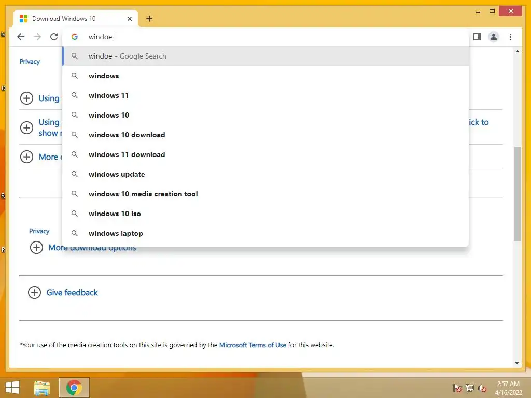Image resolution: width=531 pixels, height=398 pixels.
Task: Pick the 'windows 10' suggestion
Action: coord(266,115)
